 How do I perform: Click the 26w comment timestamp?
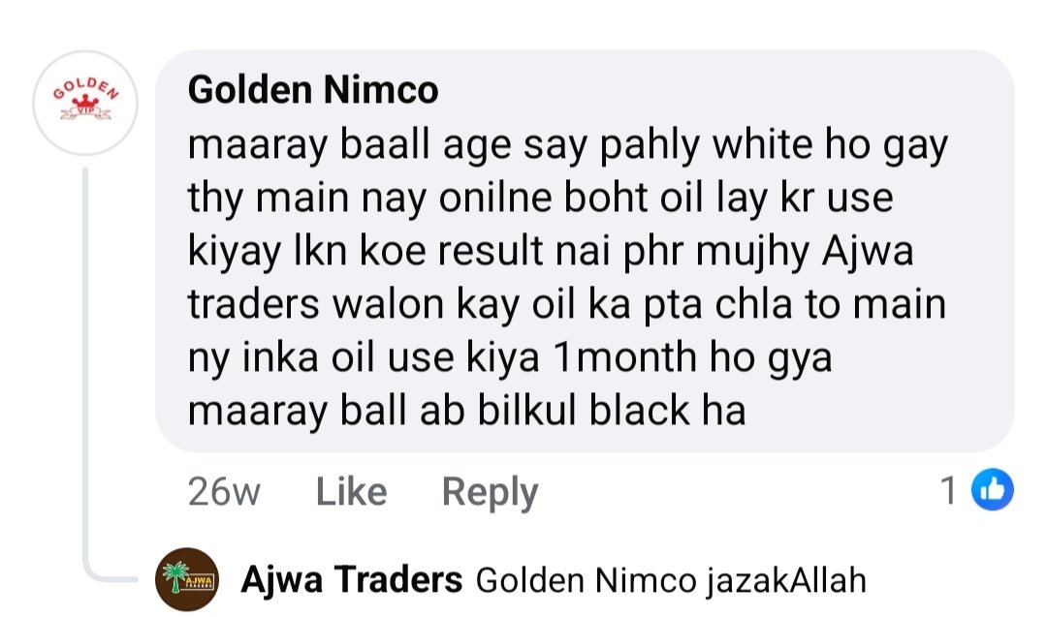224,492
